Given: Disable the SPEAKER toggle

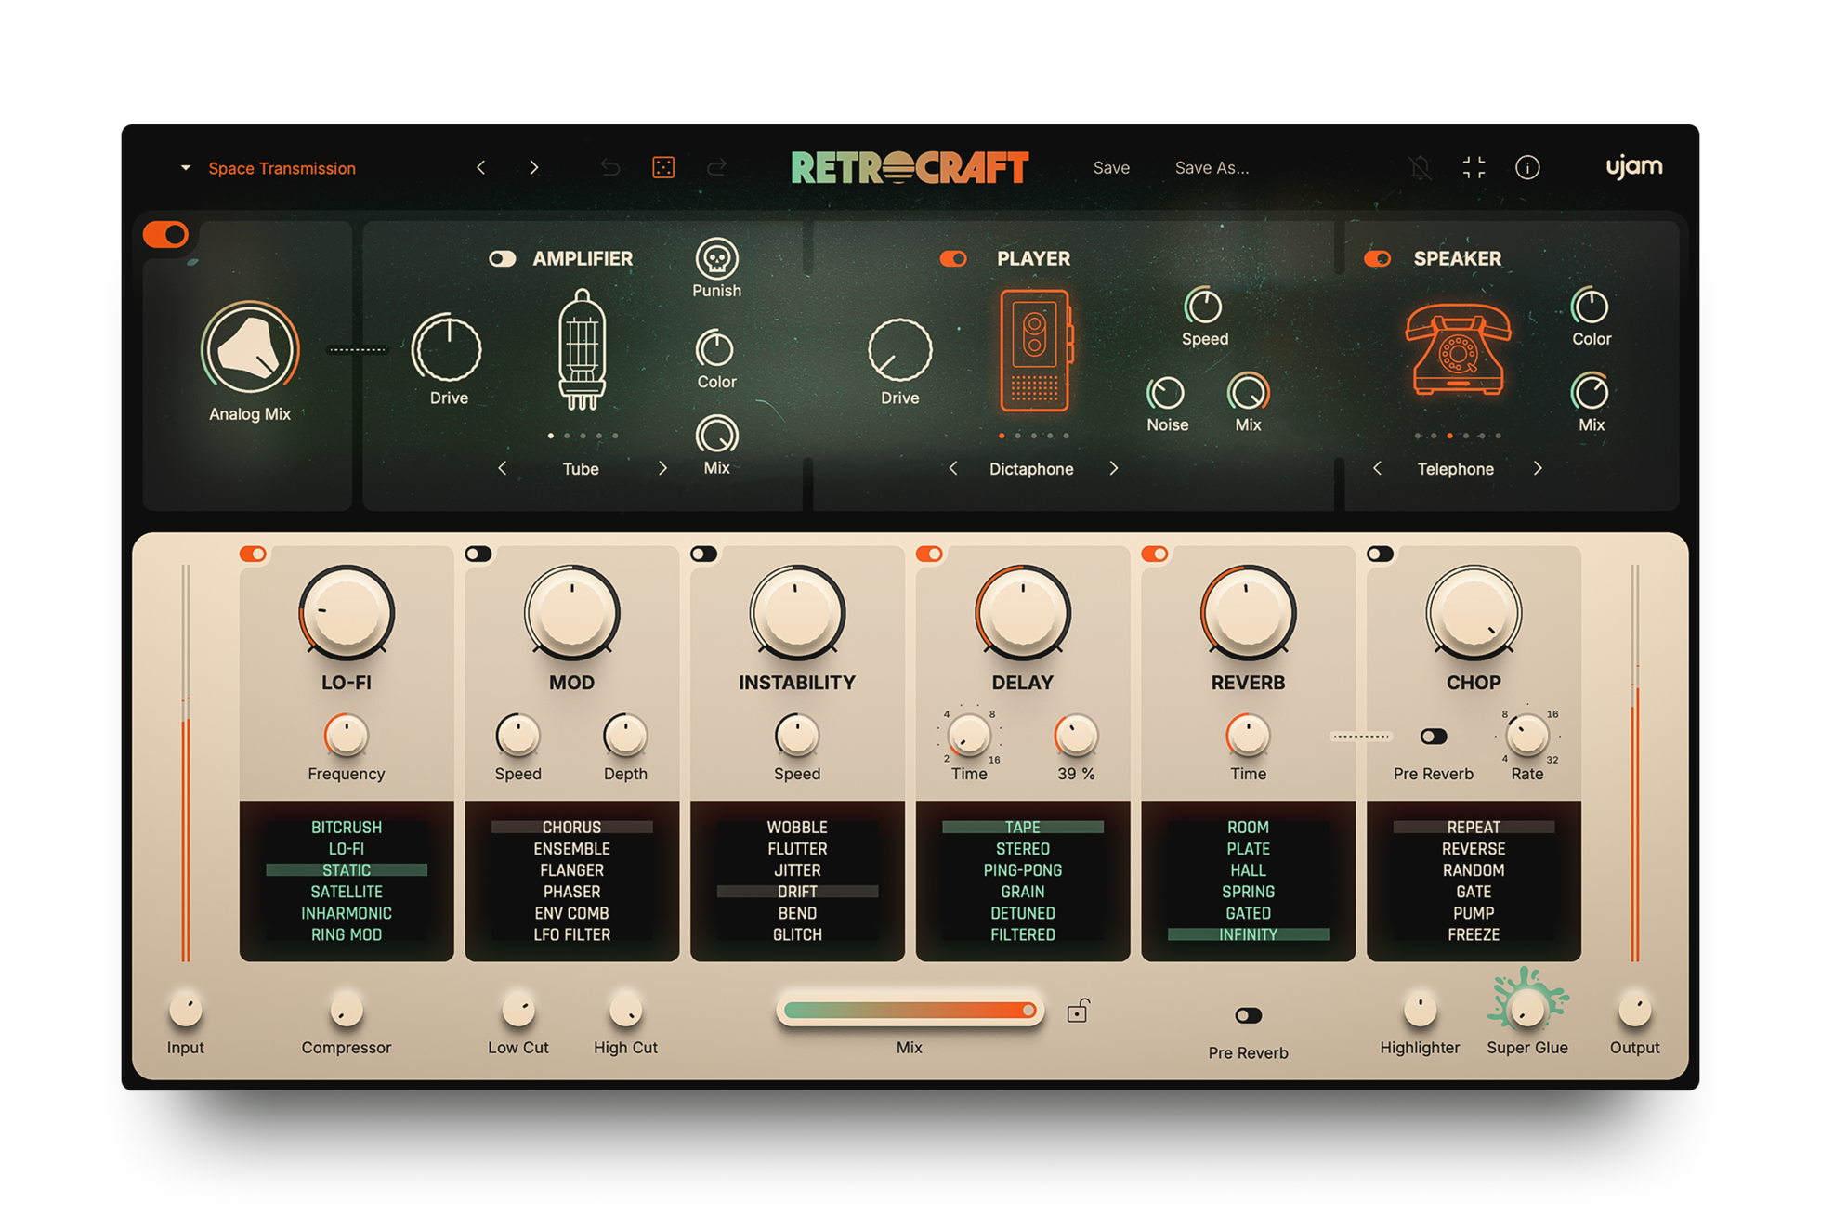Looking at the screenshot, I should (1377, 258).
